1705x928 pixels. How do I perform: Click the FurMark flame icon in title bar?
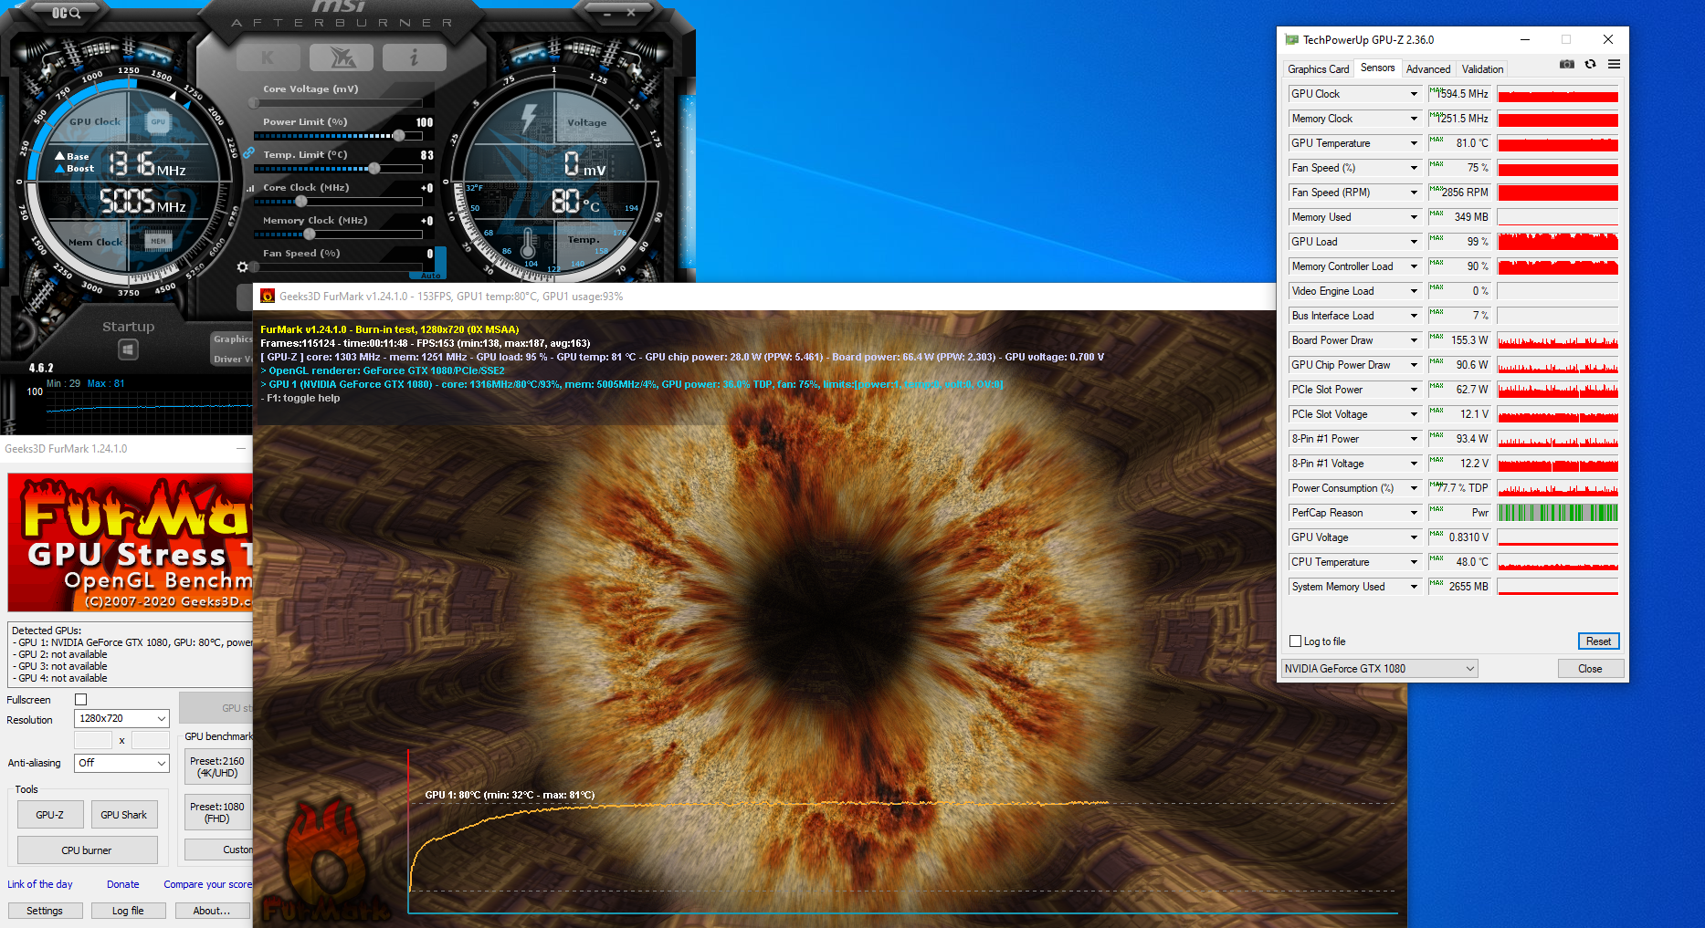pyautogui.click(x=268, y=296)
